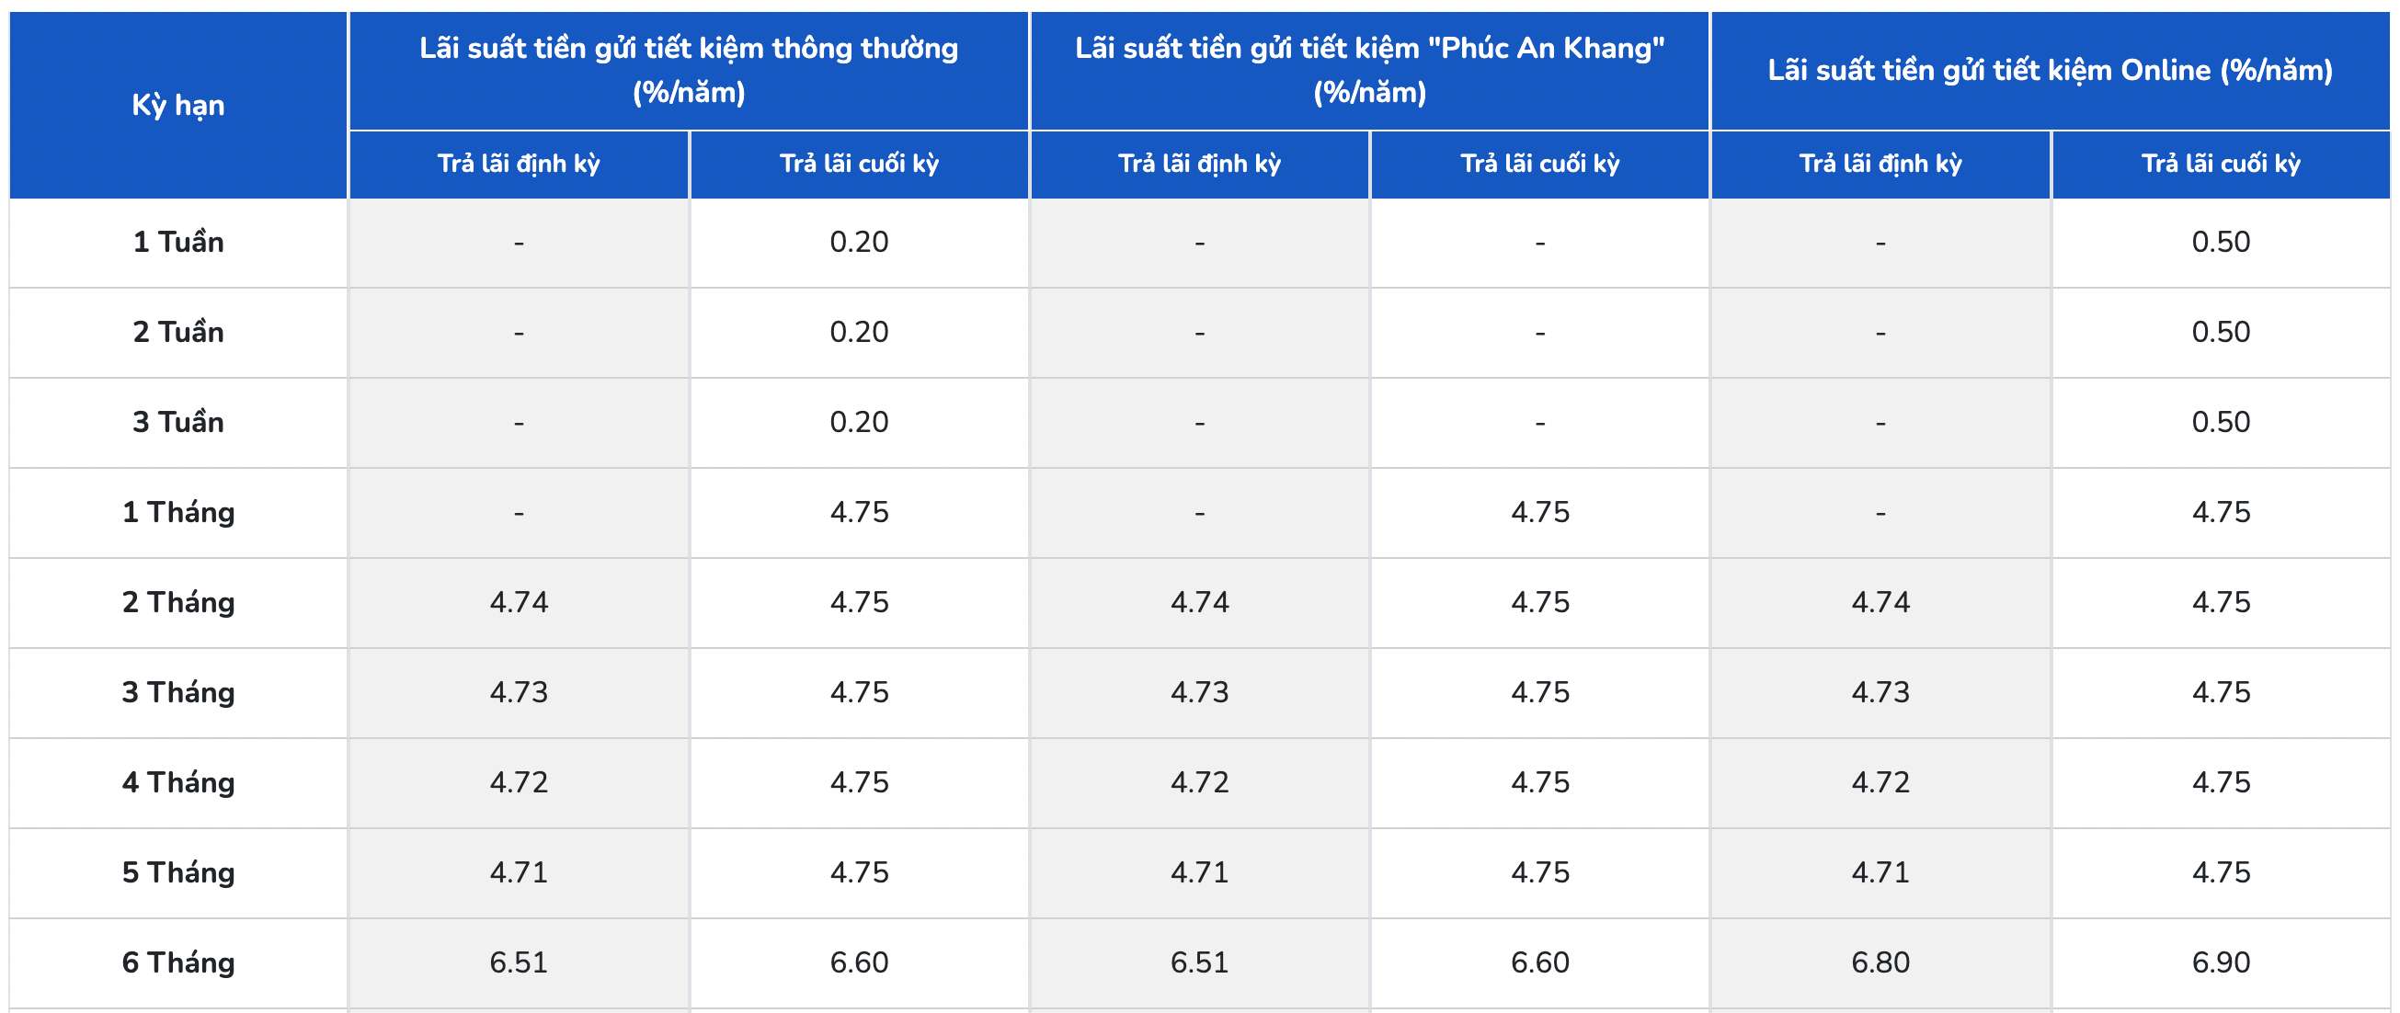2400x1013 pixels.
Task: Click the "tiết kiệm Online" group header
Action: [2050, 70]
